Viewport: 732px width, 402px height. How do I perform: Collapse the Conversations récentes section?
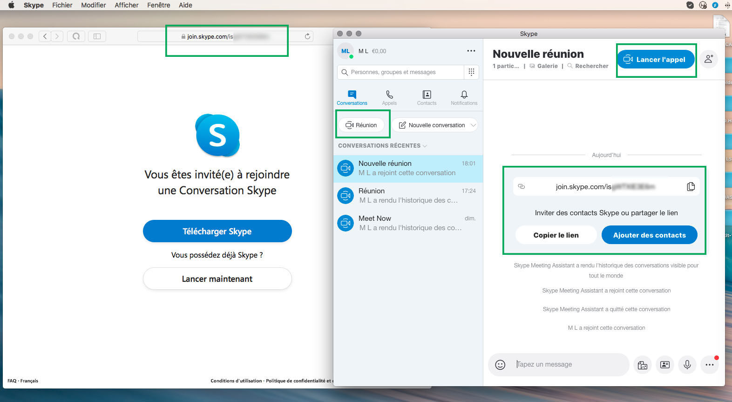click(x=425, y=146)
